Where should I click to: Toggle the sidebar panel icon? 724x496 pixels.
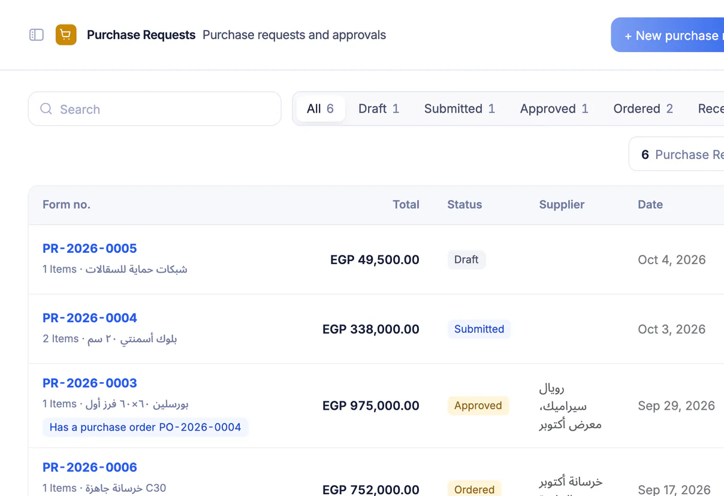pyautogui.click(x=37, y=35)
